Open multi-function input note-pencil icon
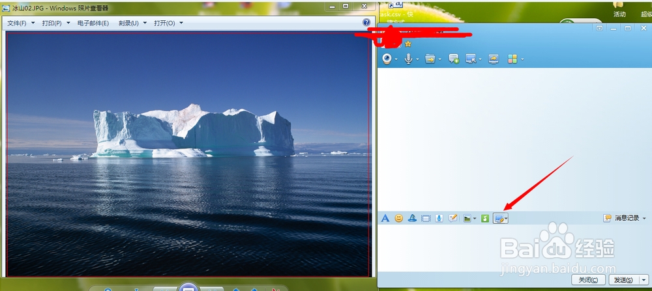Image resolution: width=652 pixels, height=291 pixels. coord(453,218)
